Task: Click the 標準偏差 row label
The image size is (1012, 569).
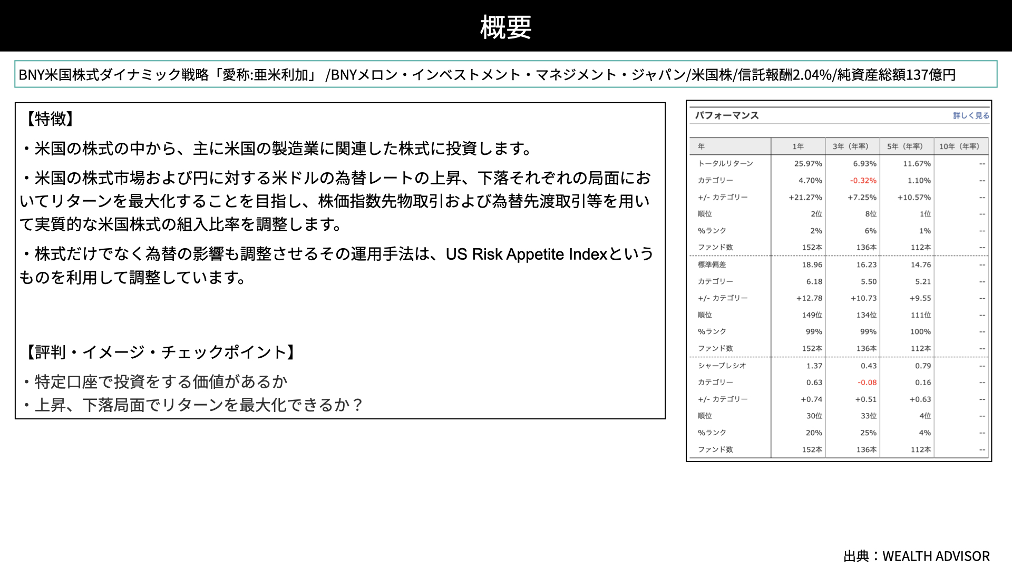Action: (x=712, y=264)
